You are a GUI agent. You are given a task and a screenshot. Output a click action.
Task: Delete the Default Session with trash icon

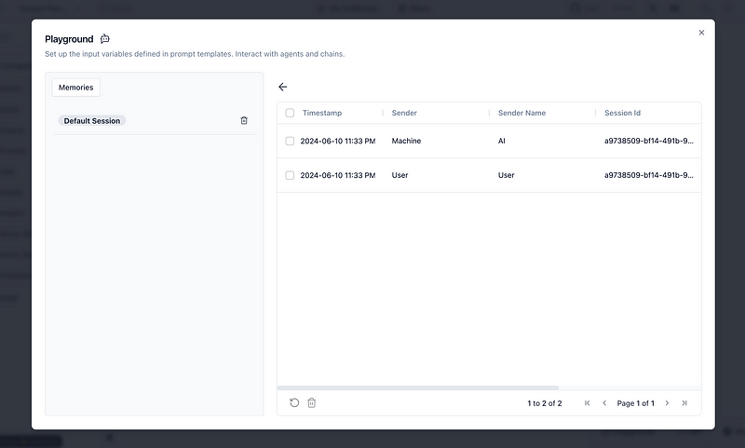244,120
